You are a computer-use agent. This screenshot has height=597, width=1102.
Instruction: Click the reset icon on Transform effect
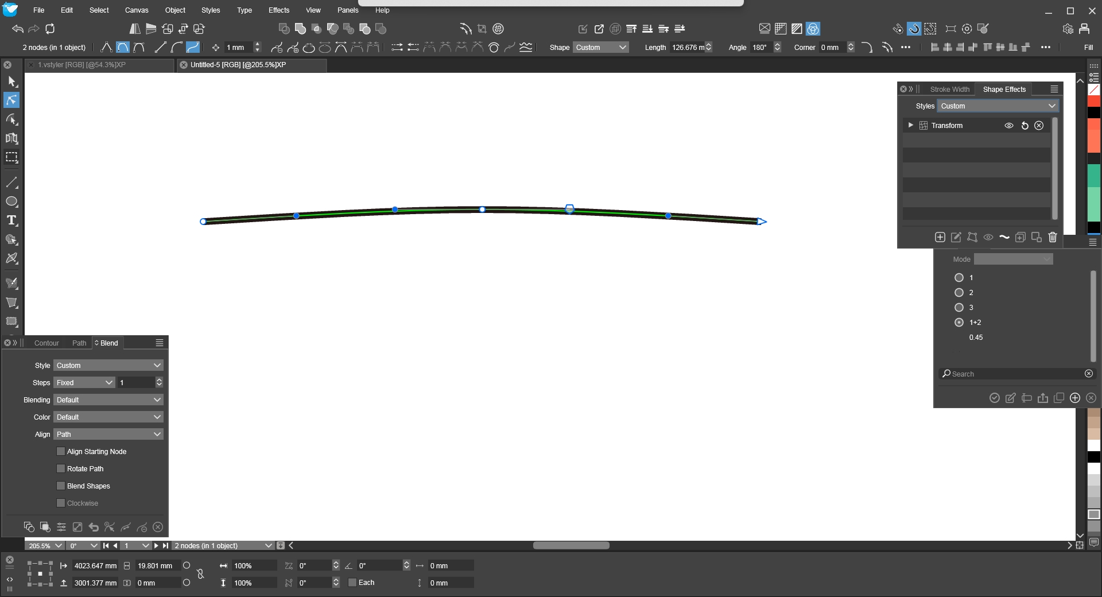point(1025,126)
